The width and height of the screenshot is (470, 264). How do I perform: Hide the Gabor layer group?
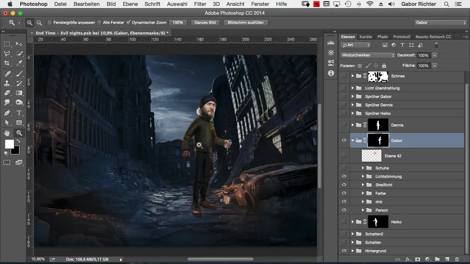(344, 140)
